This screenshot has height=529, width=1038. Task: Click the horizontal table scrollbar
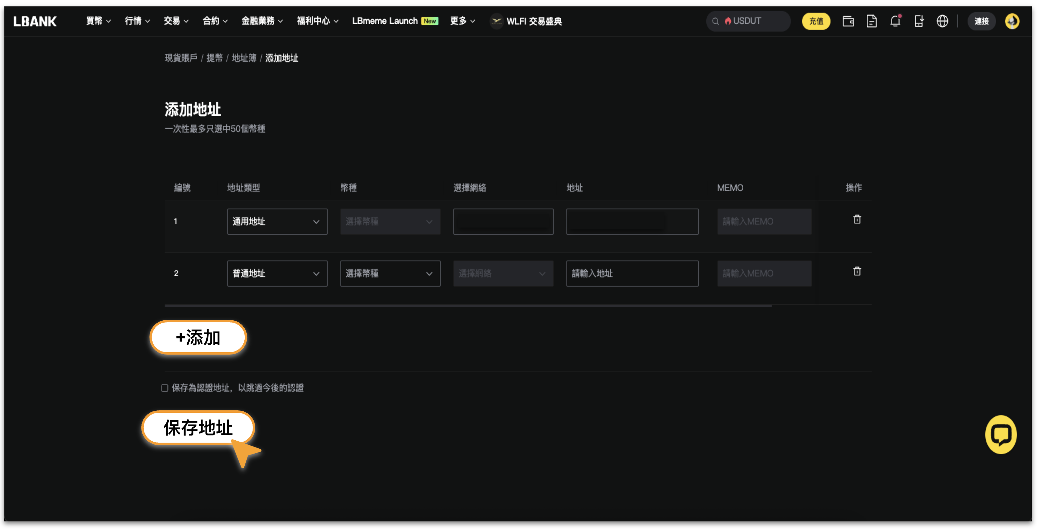(x=467, y=306)
